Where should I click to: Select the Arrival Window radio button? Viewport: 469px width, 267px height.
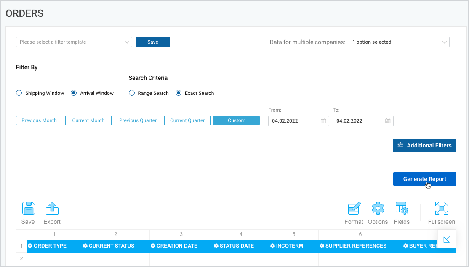(x=74, y=93)
